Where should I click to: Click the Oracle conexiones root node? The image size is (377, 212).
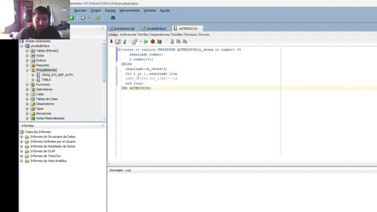click(x=38, y=41)
